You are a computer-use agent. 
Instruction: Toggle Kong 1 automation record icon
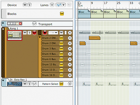pos(34,33)
